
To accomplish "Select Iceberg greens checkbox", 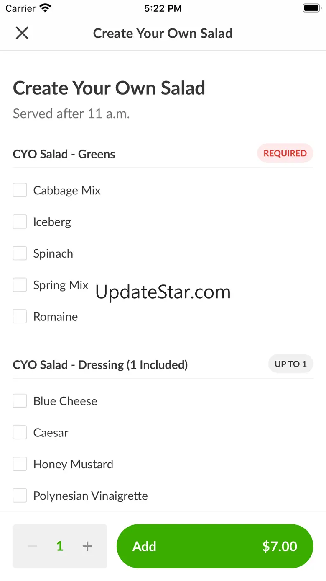I will pos(20,222).
